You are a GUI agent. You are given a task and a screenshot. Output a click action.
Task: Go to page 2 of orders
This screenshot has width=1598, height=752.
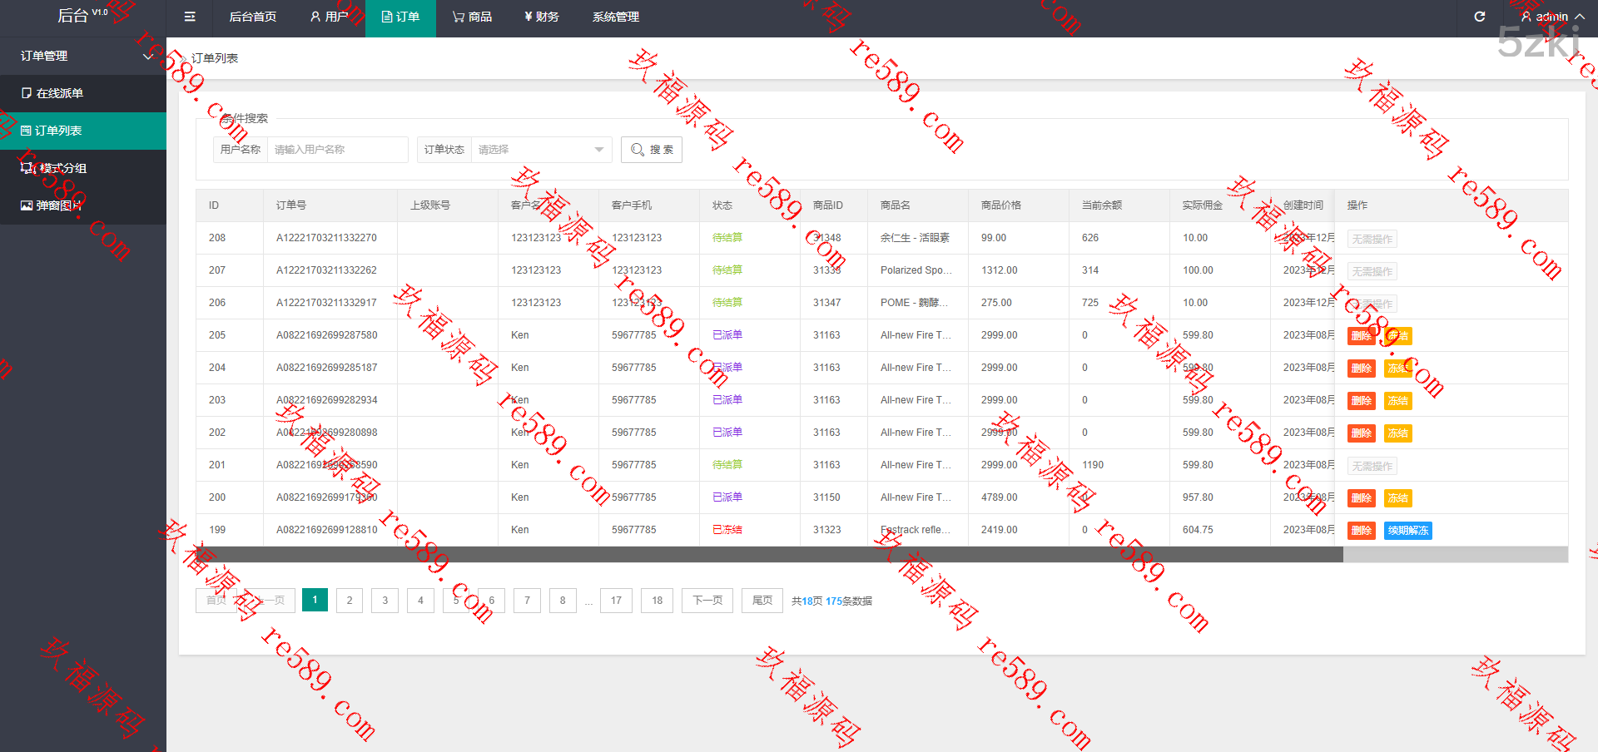pyautogui.click(x=350, y=601)
